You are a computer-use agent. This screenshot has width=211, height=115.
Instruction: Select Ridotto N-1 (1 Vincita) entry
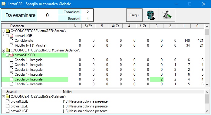tap(30, 45)
